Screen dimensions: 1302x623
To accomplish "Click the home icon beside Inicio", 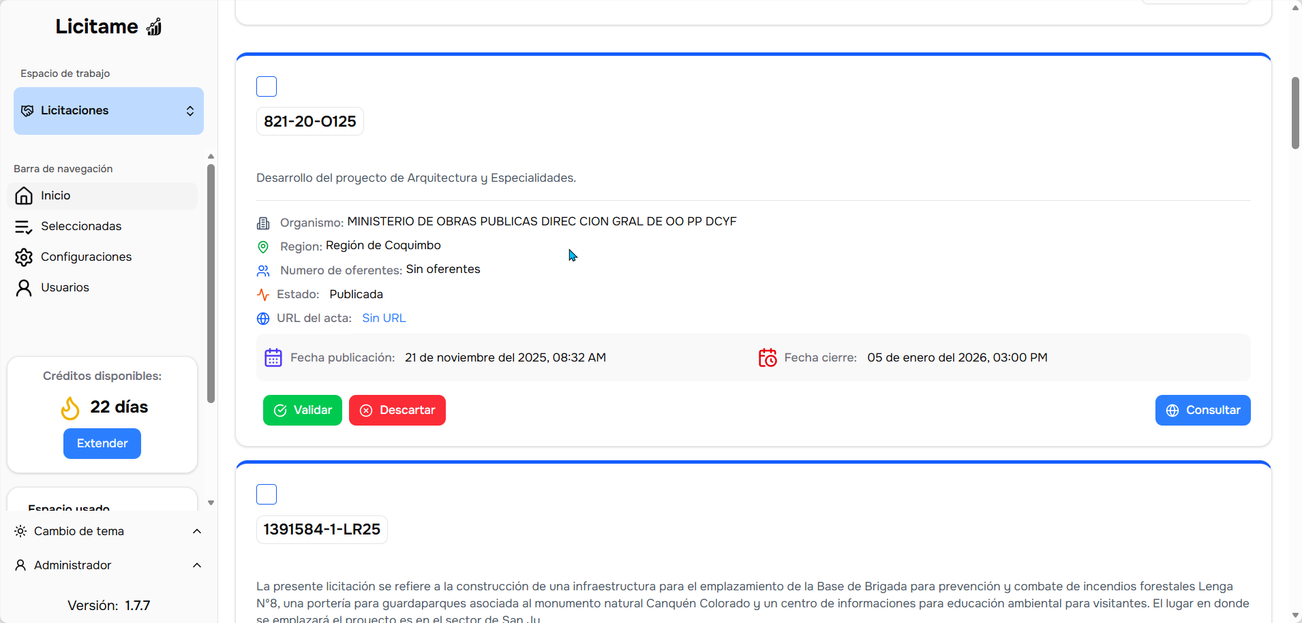I will tap(24, 196).
